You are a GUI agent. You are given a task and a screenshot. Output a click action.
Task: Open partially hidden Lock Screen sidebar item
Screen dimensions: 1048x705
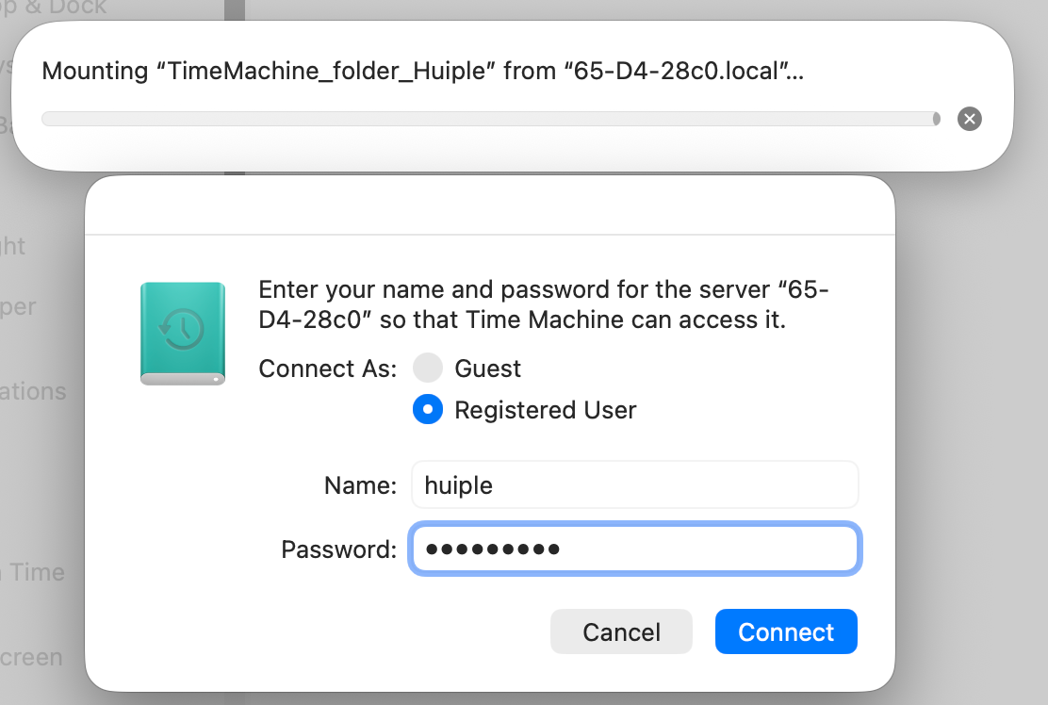tap(31, 658)
